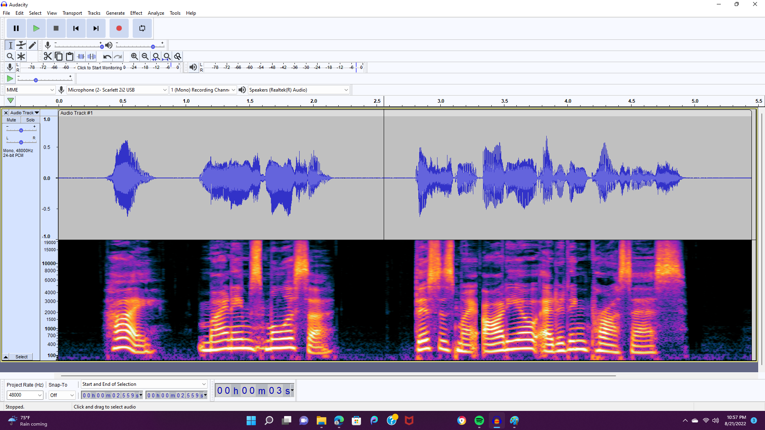Select the Envelope tool
This screenshot has width=765, height=430.
(x=21, y=45)
